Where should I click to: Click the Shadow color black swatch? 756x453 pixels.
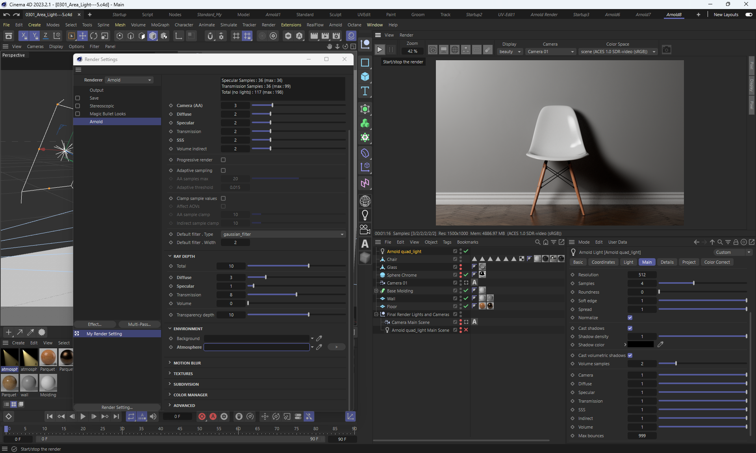click(x=640, y=345)
